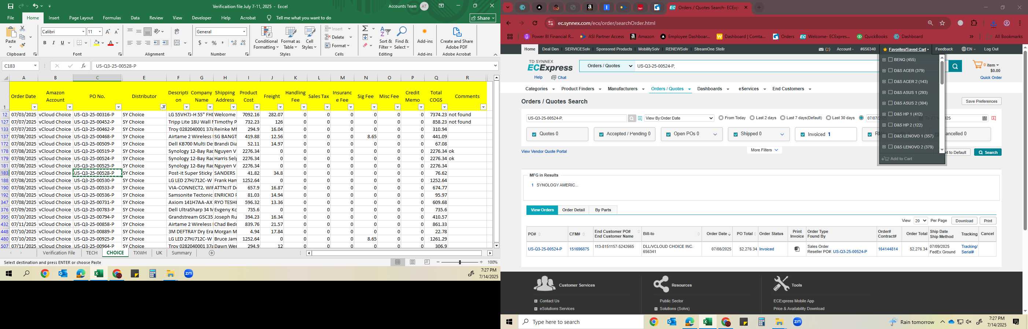Open Page Layout view in Excel status bar
Image resolution: width=1028 pixels, height=329 pixels.
[x=413, y=262]
